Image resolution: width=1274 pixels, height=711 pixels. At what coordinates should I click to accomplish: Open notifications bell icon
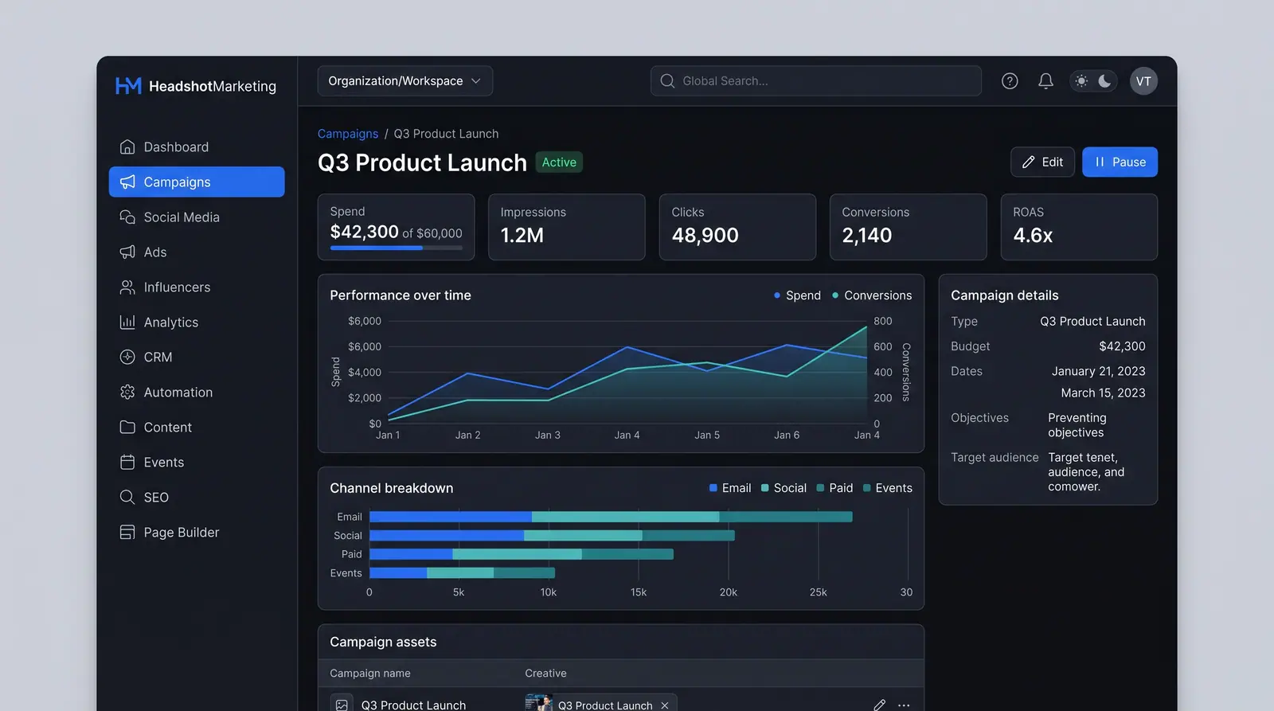[x=1045, y=80]
